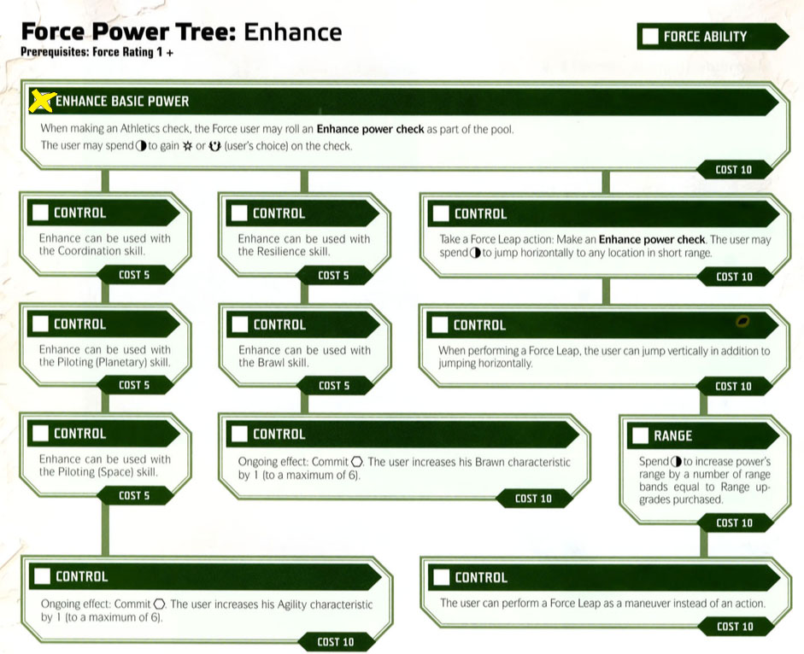
Task: Click the yellow X on Enhance Basic Power
Action: [41, 101]
